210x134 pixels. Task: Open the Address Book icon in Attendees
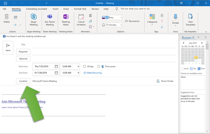90,15
